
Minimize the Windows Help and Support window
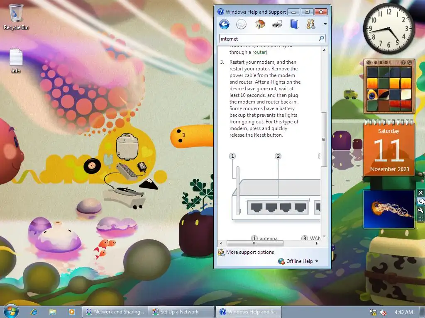293,12
